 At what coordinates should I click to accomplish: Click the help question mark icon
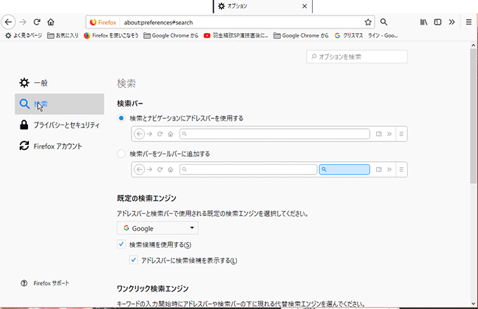pos(24,283)
